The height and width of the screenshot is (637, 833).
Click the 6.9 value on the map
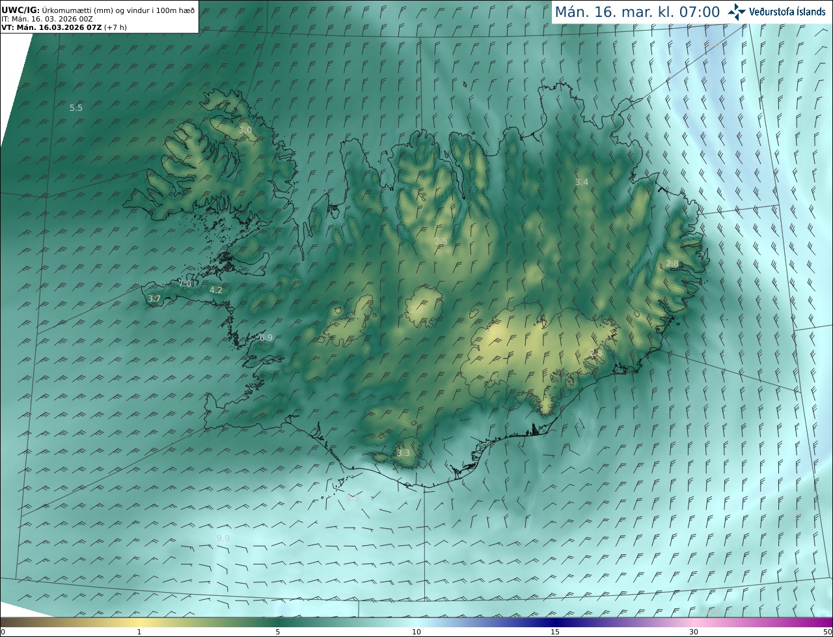tap(266, 337)
